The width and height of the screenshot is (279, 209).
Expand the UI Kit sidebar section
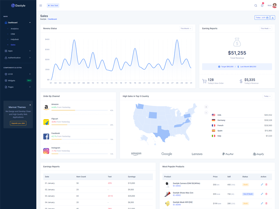[17, 74]
